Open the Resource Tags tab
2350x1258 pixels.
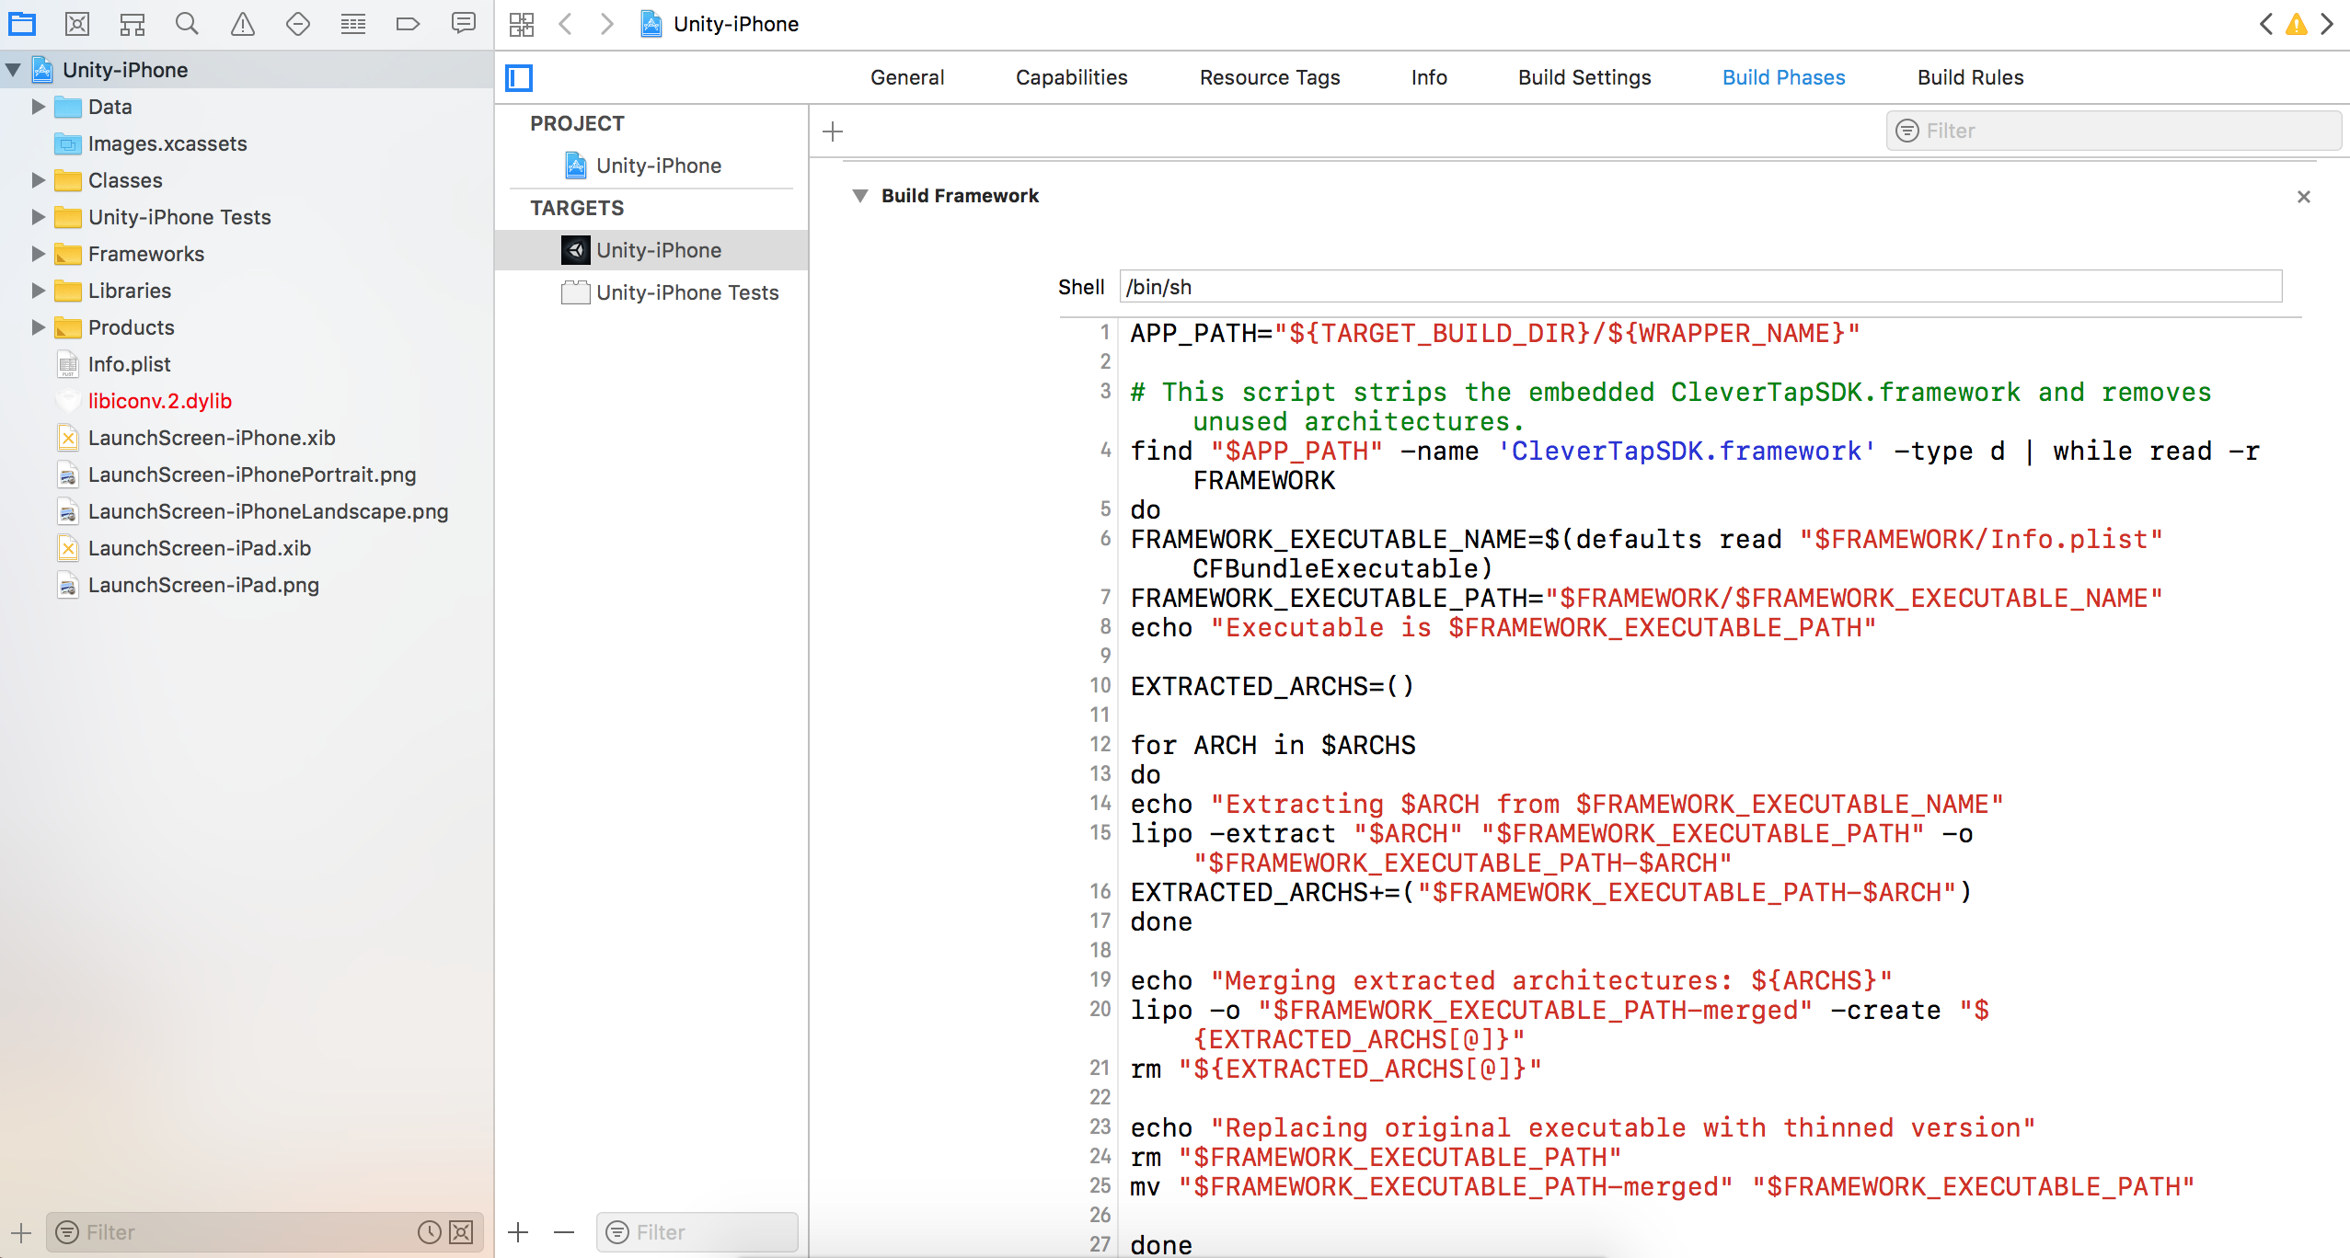[x=1270, y=77]
